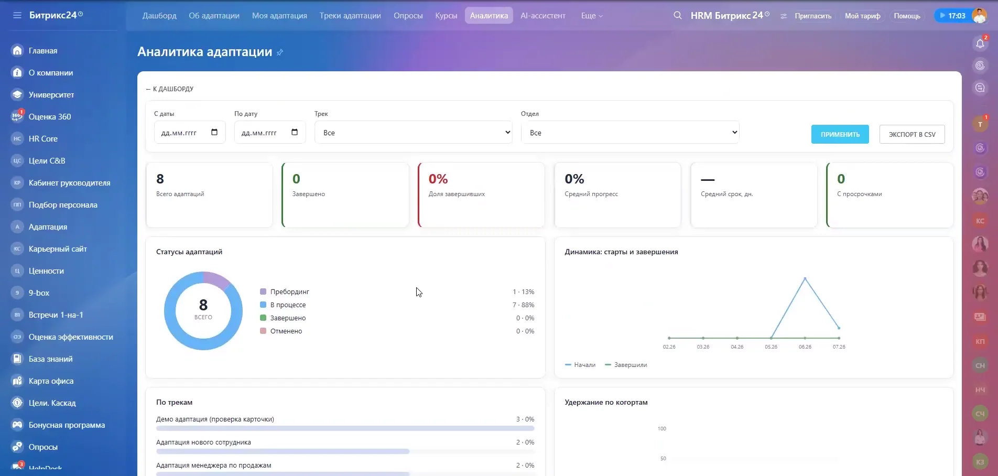Click the Завершили chart legend item
Viewport: 998px width, 476px height.
coord(626,365)
